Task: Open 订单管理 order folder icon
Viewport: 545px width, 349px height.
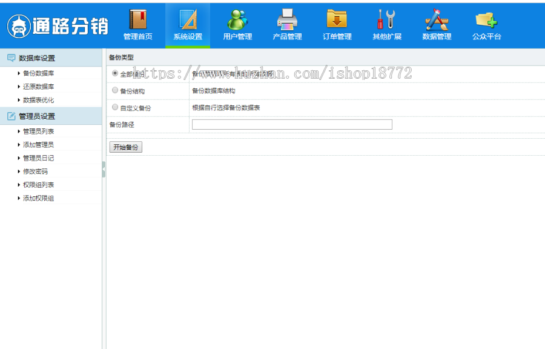Action: pyautogui.click(x=337, y=19)
